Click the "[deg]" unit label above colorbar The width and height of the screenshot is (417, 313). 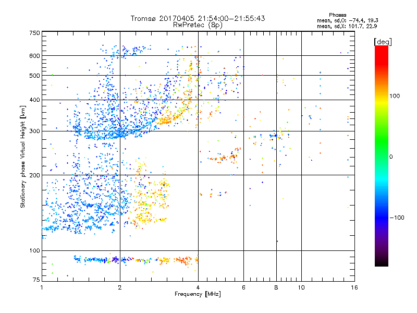383,42
